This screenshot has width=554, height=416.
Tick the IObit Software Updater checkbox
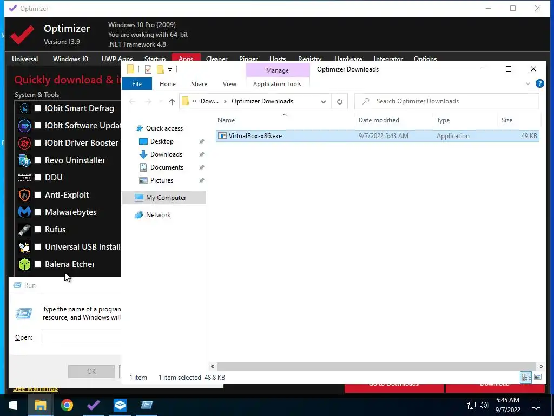coord(37,126)
